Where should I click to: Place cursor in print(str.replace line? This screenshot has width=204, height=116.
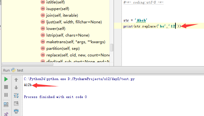pyautogui.click(x=152, y=26)
